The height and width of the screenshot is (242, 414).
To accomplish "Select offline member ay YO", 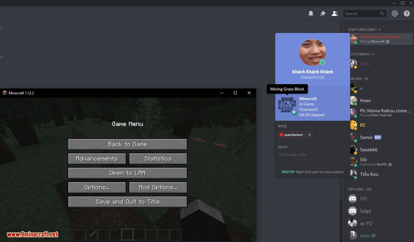I will click(x=380, y=223).
